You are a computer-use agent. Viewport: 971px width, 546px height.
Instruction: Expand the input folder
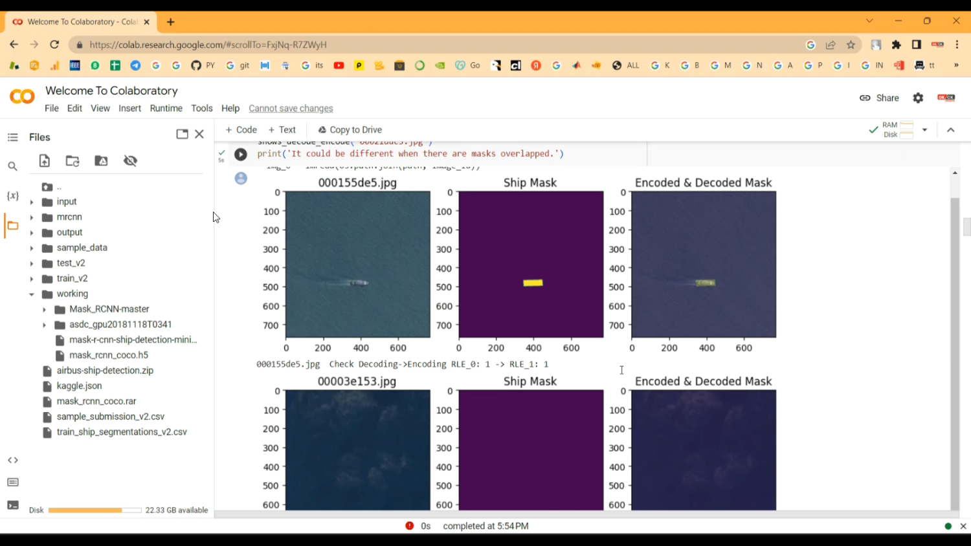coord(32,202)
